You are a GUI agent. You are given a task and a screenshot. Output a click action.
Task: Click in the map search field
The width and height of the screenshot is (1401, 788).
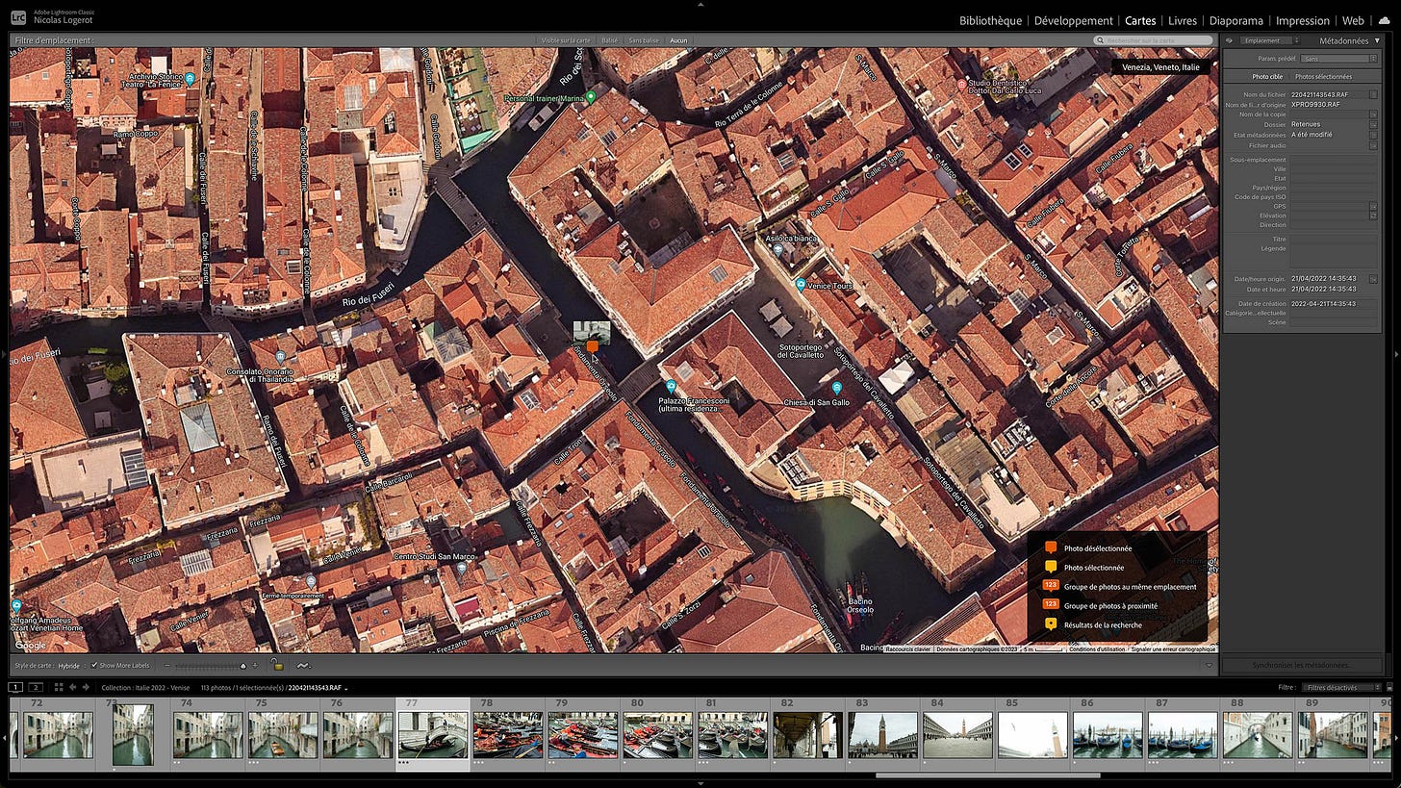(1154, 40)
